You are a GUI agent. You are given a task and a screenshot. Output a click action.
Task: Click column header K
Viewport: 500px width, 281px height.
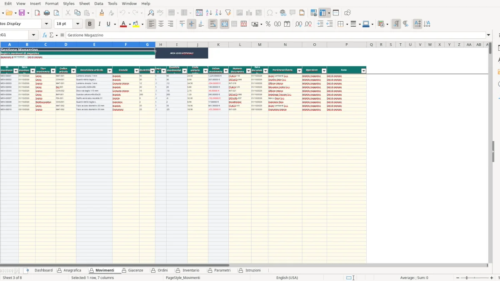[218, 45]
